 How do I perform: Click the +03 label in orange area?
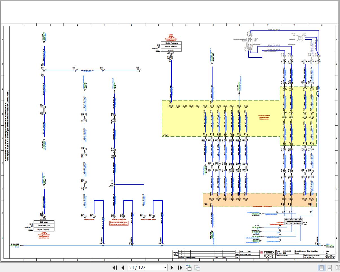[x=206, y=203]
